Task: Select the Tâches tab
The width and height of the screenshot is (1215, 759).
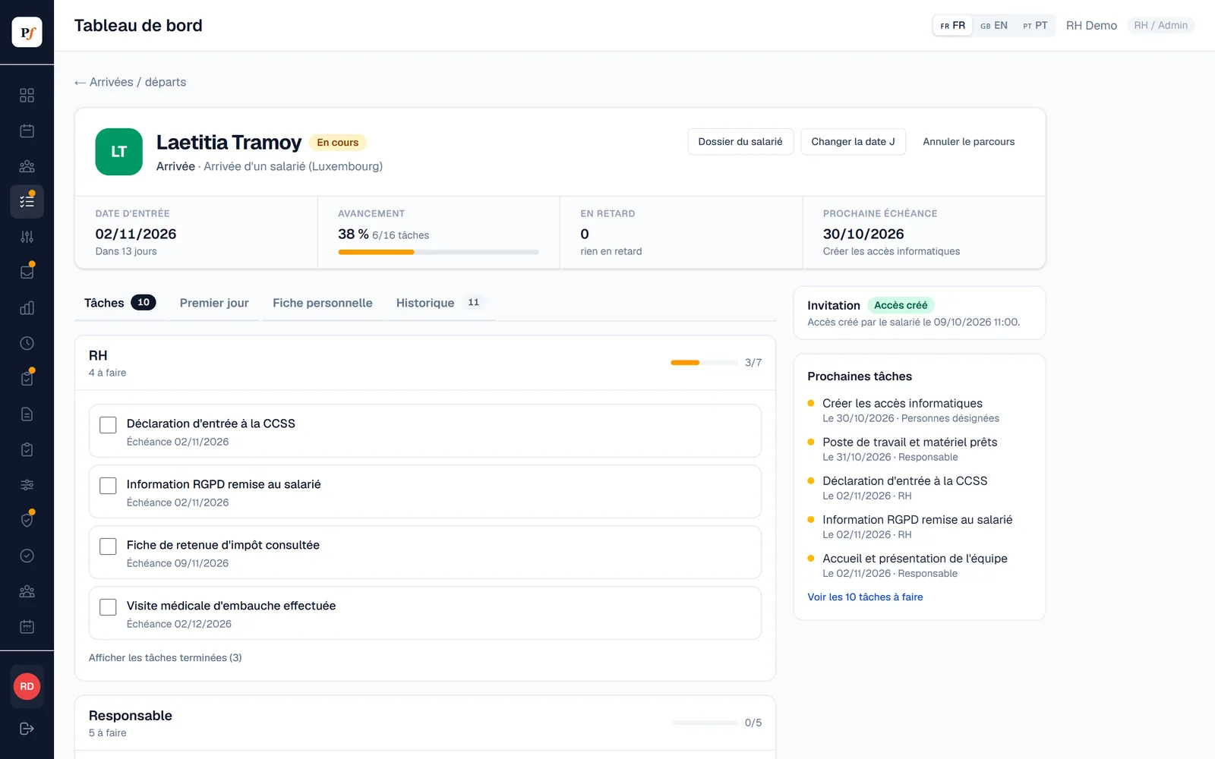Action: pyautogui.click(x=120, y=303)
